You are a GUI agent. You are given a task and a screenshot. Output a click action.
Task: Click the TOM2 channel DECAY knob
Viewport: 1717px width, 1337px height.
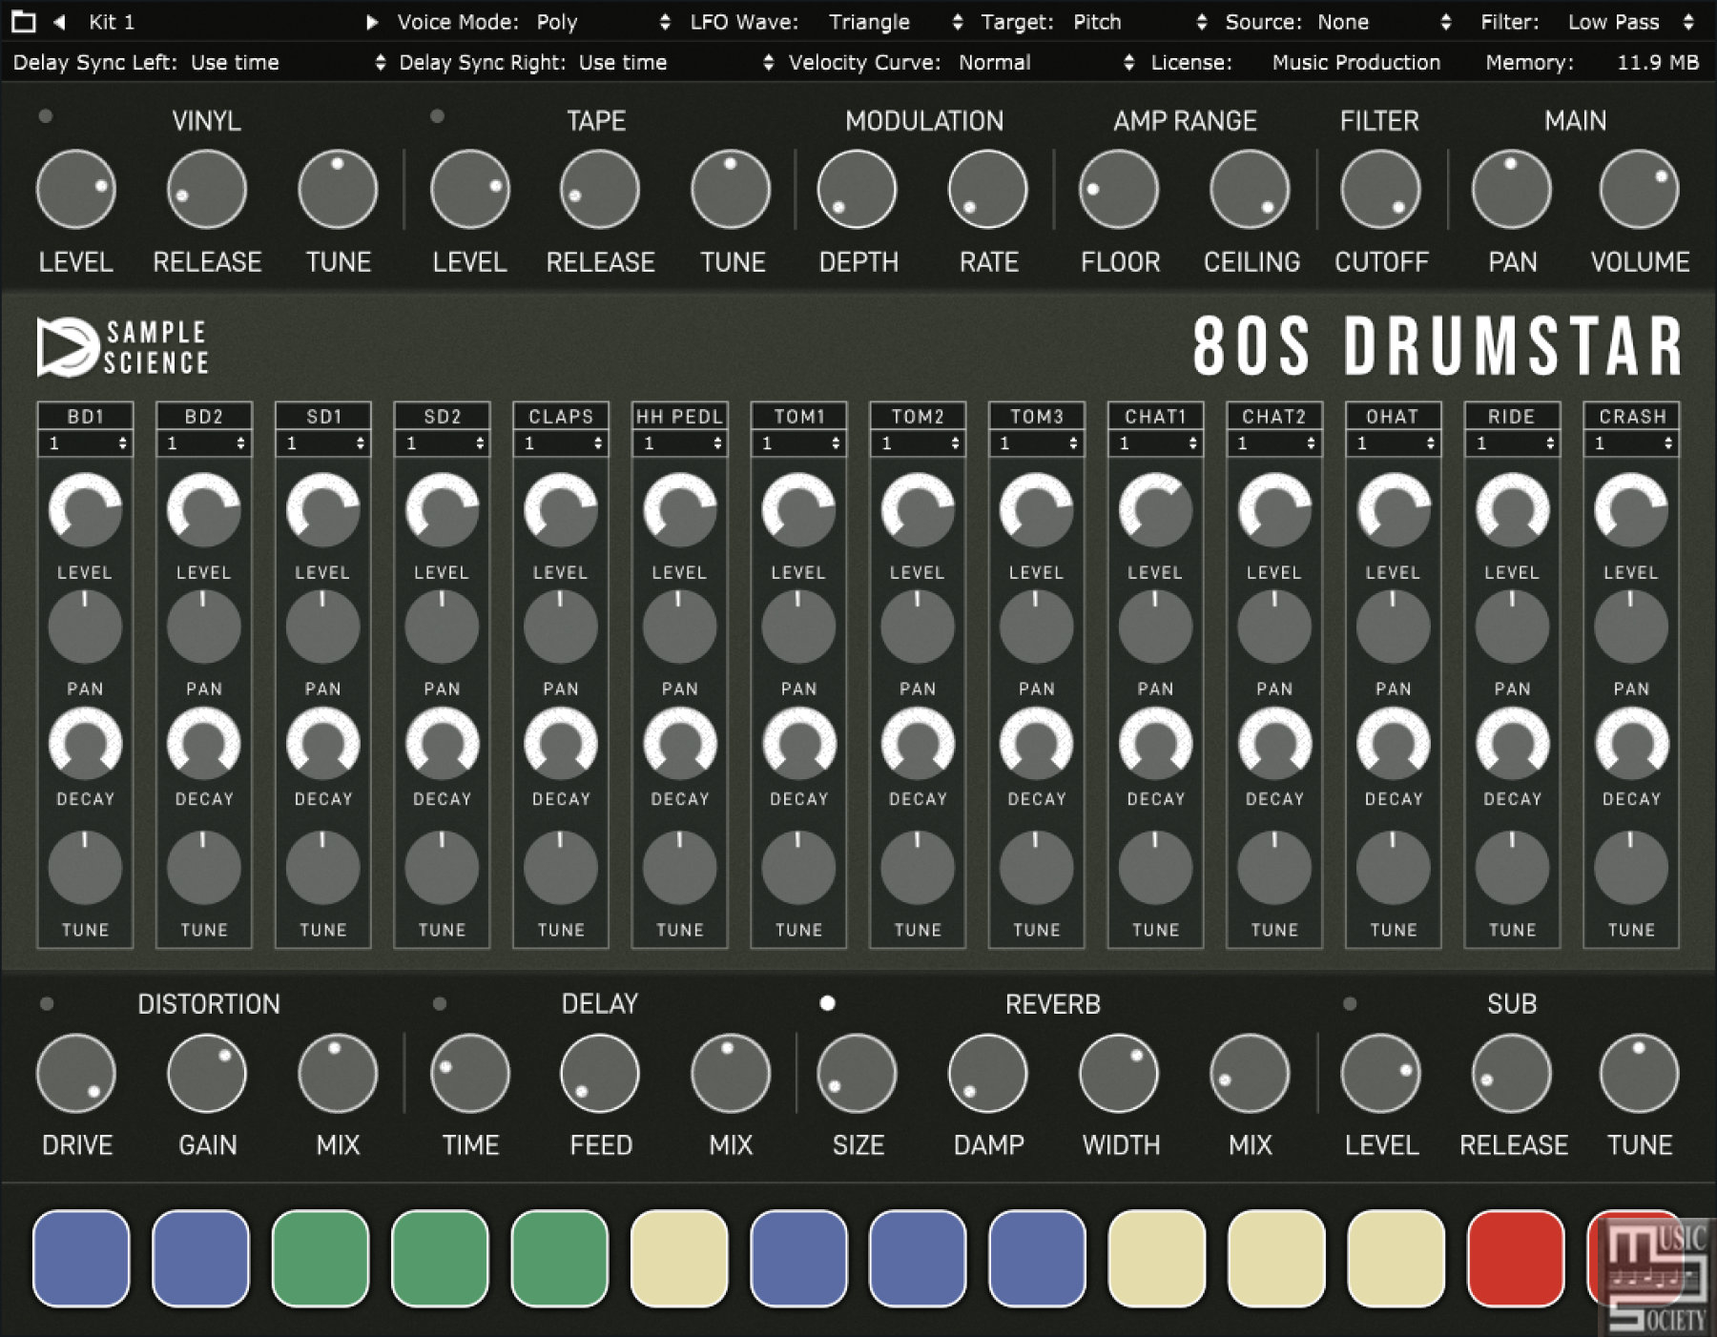pos(918,744)
